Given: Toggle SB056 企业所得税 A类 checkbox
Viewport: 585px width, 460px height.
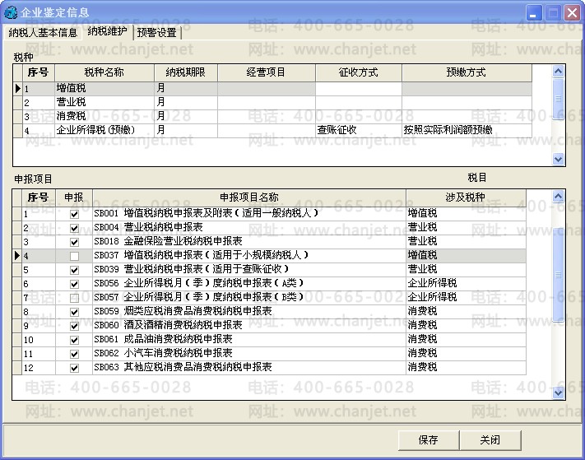Looking at the screenshot, I should pyautogui.click(x=74, y=284).
